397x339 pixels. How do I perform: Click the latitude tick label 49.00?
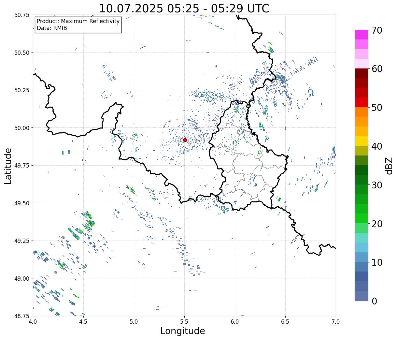22,278
